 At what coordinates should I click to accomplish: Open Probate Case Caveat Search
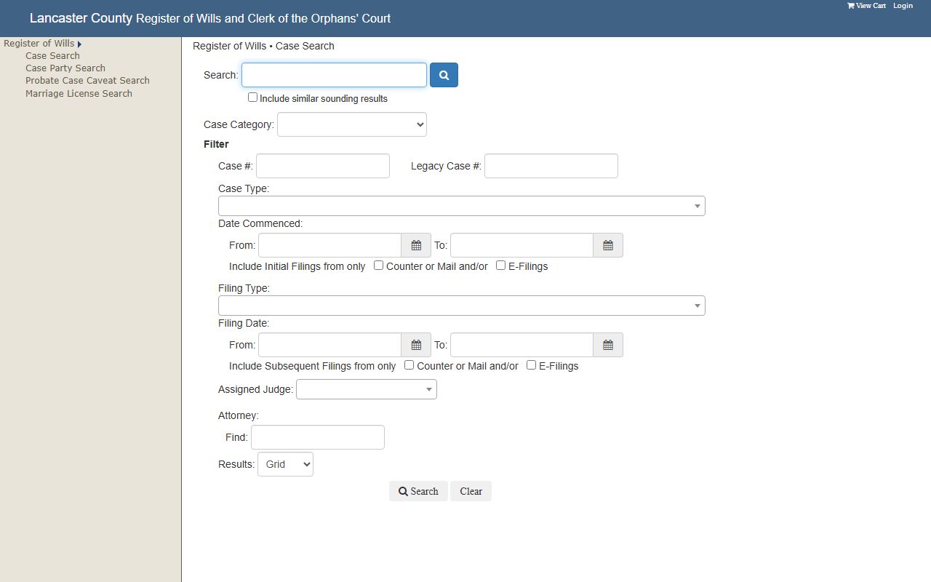[x=87, y=81]
